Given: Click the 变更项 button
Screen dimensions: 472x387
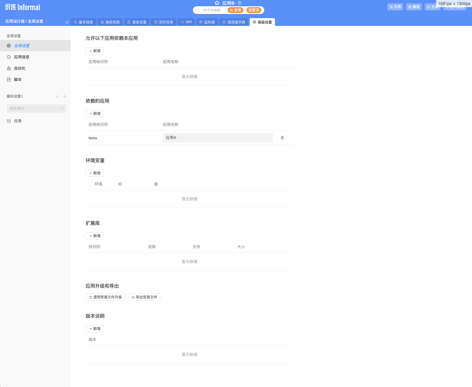Looking at the screenshot, I should coord(254,10).
